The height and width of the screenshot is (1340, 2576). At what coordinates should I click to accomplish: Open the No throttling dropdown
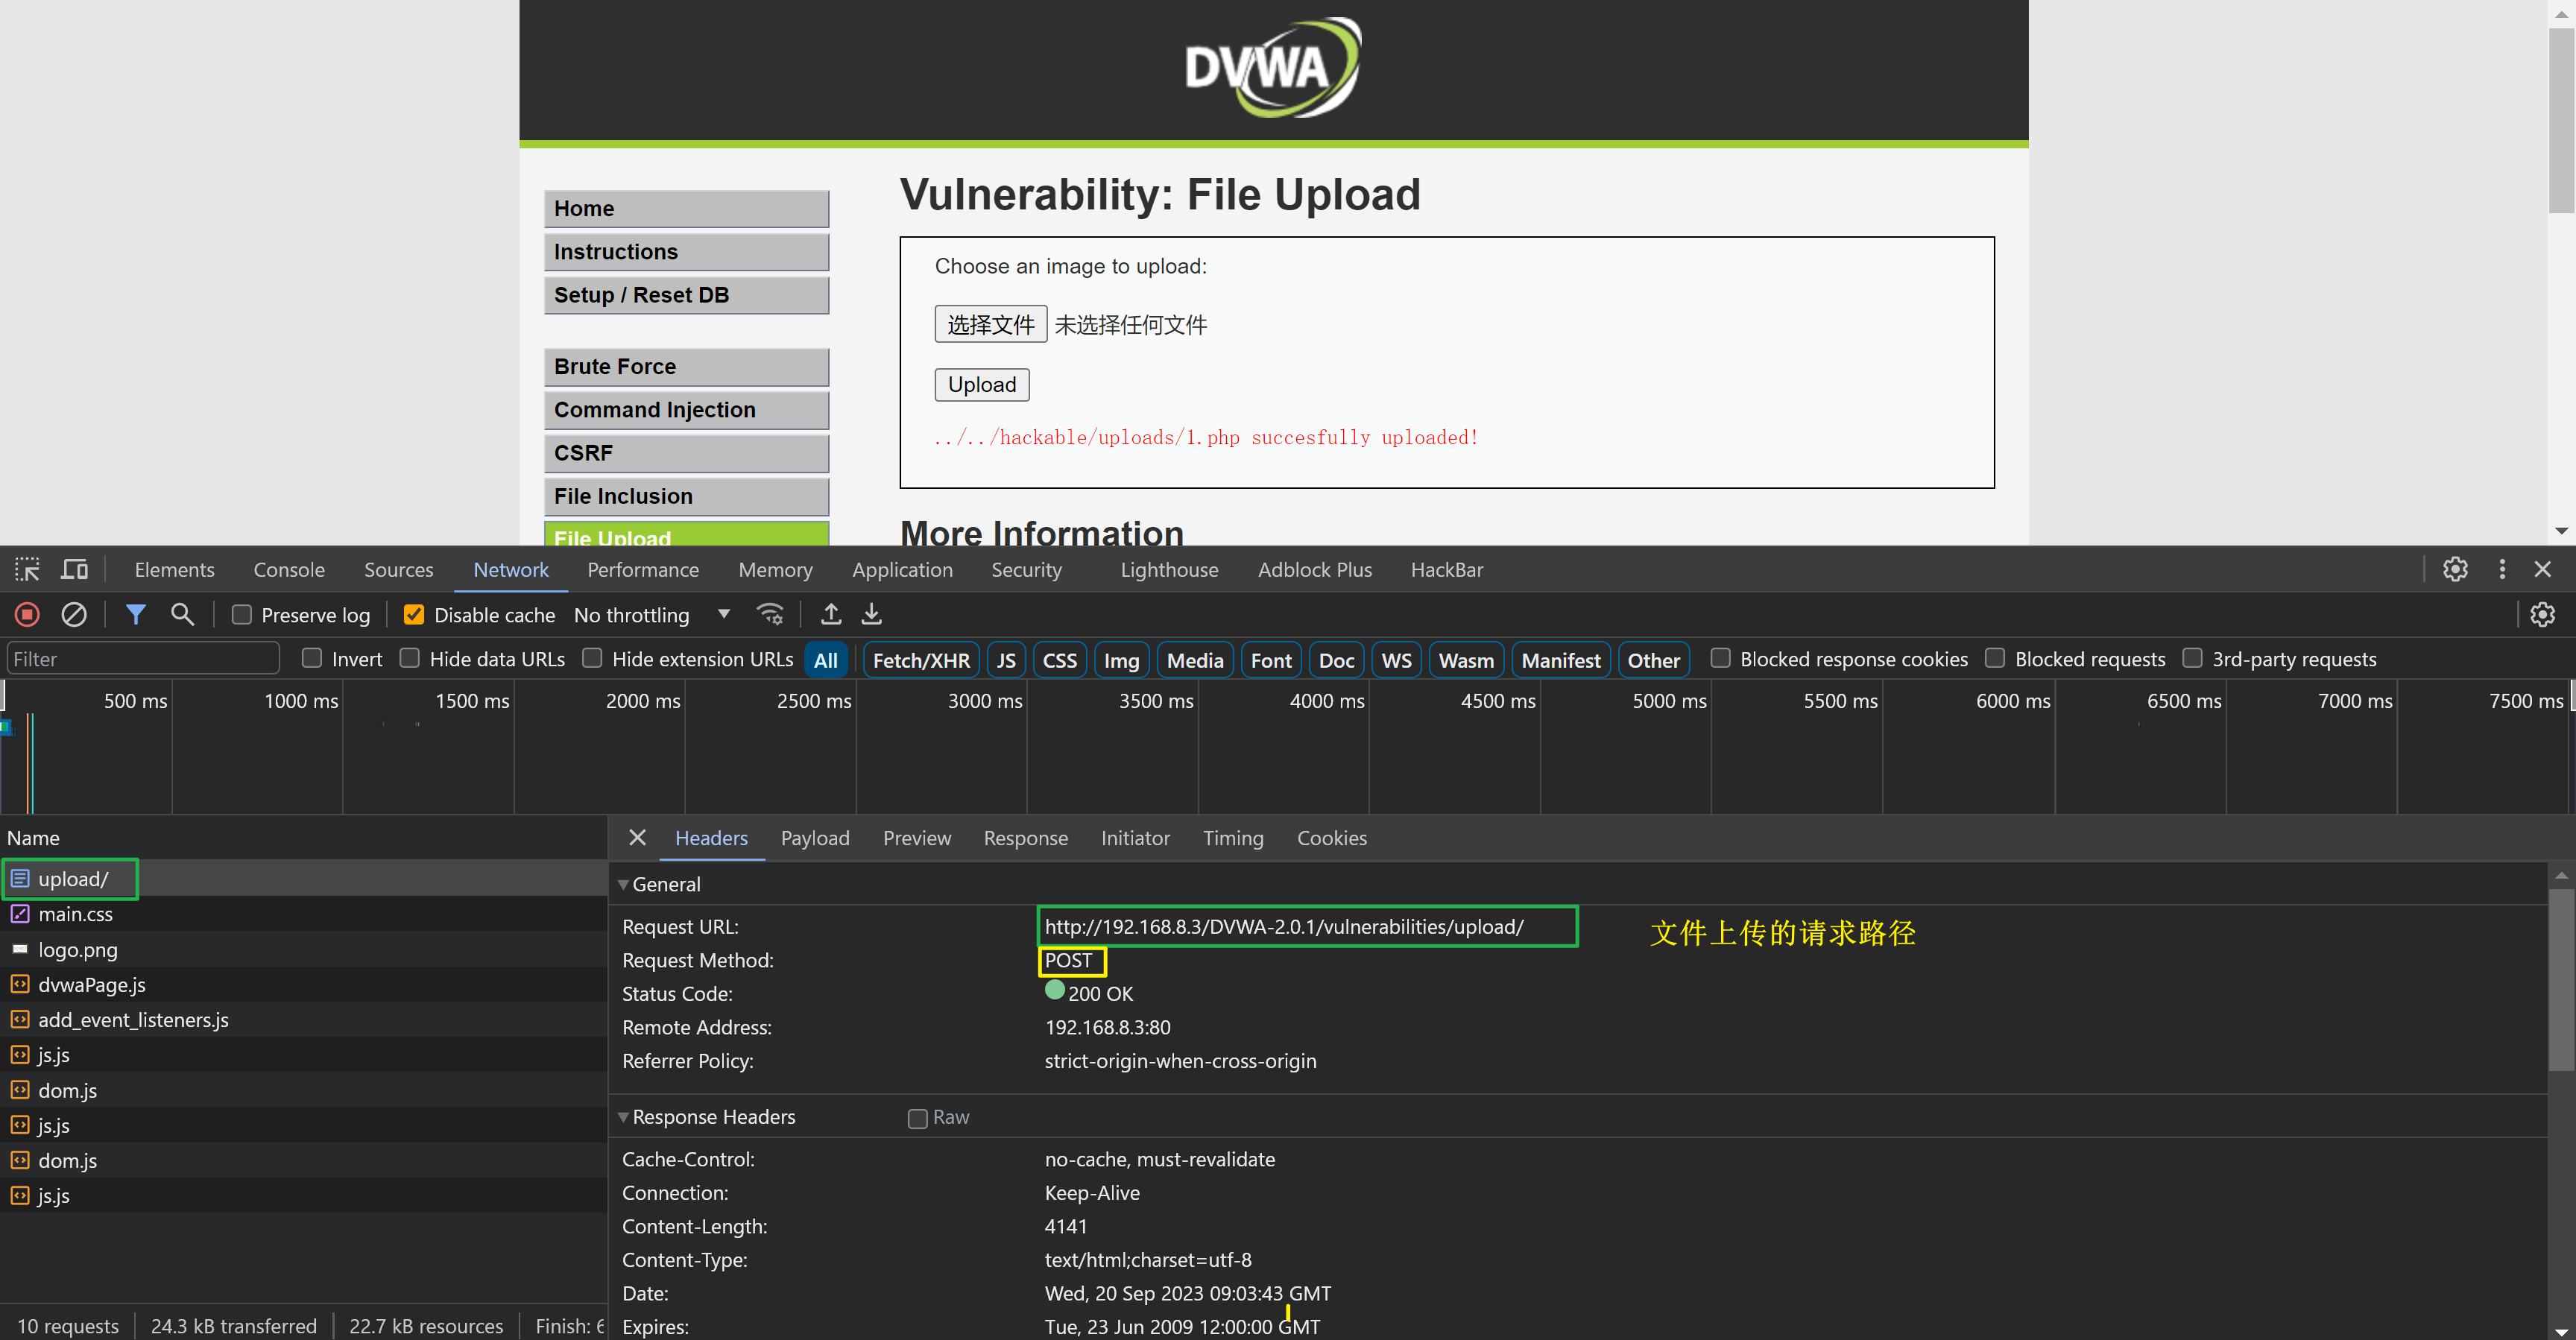pos(651,615)
